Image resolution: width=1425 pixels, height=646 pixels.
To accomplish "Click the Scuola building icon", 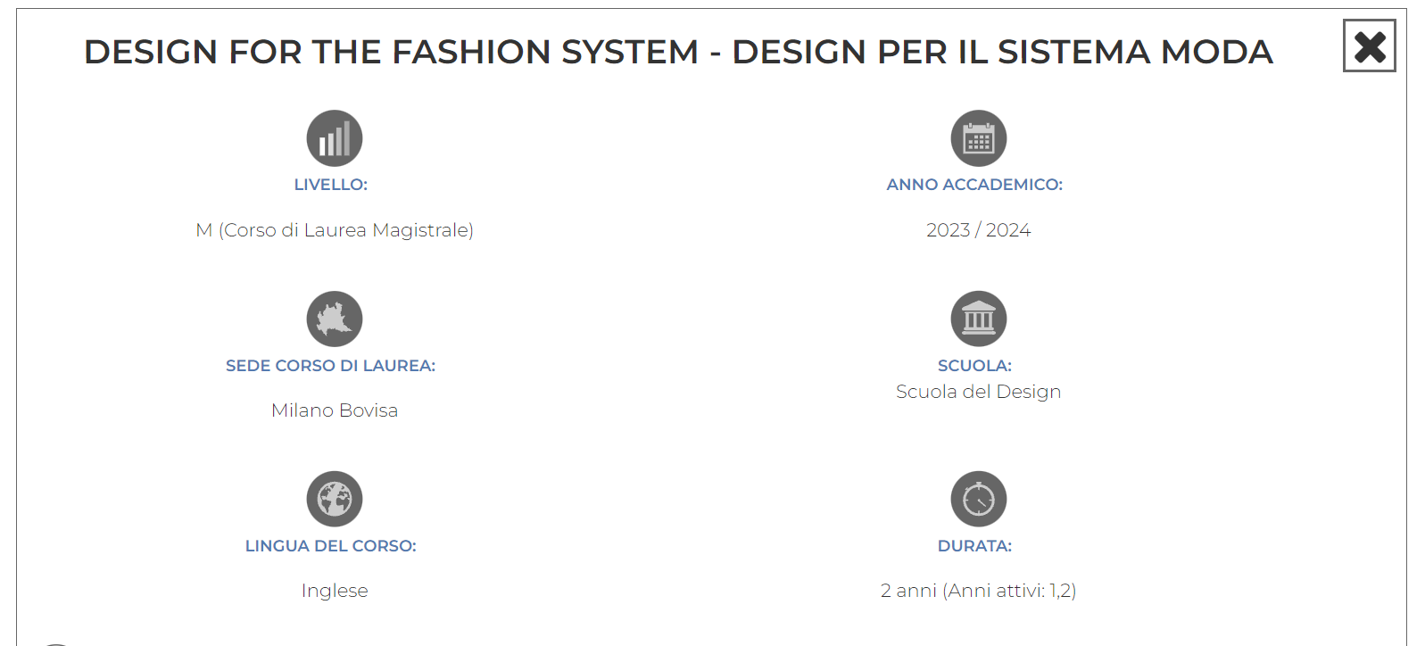I will coord(978,319).
